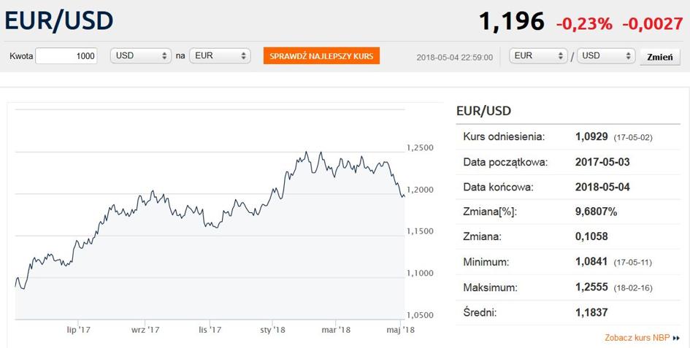Click the percentage change -0,23%
690x348 pixels.
pos(584,23)
